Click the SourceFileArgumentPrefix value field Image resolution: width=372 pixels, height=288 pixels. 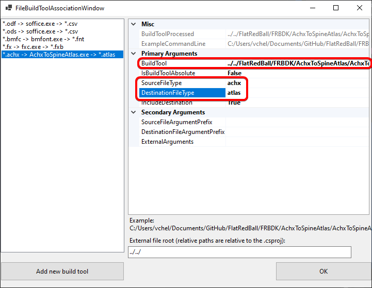(297, 122)
